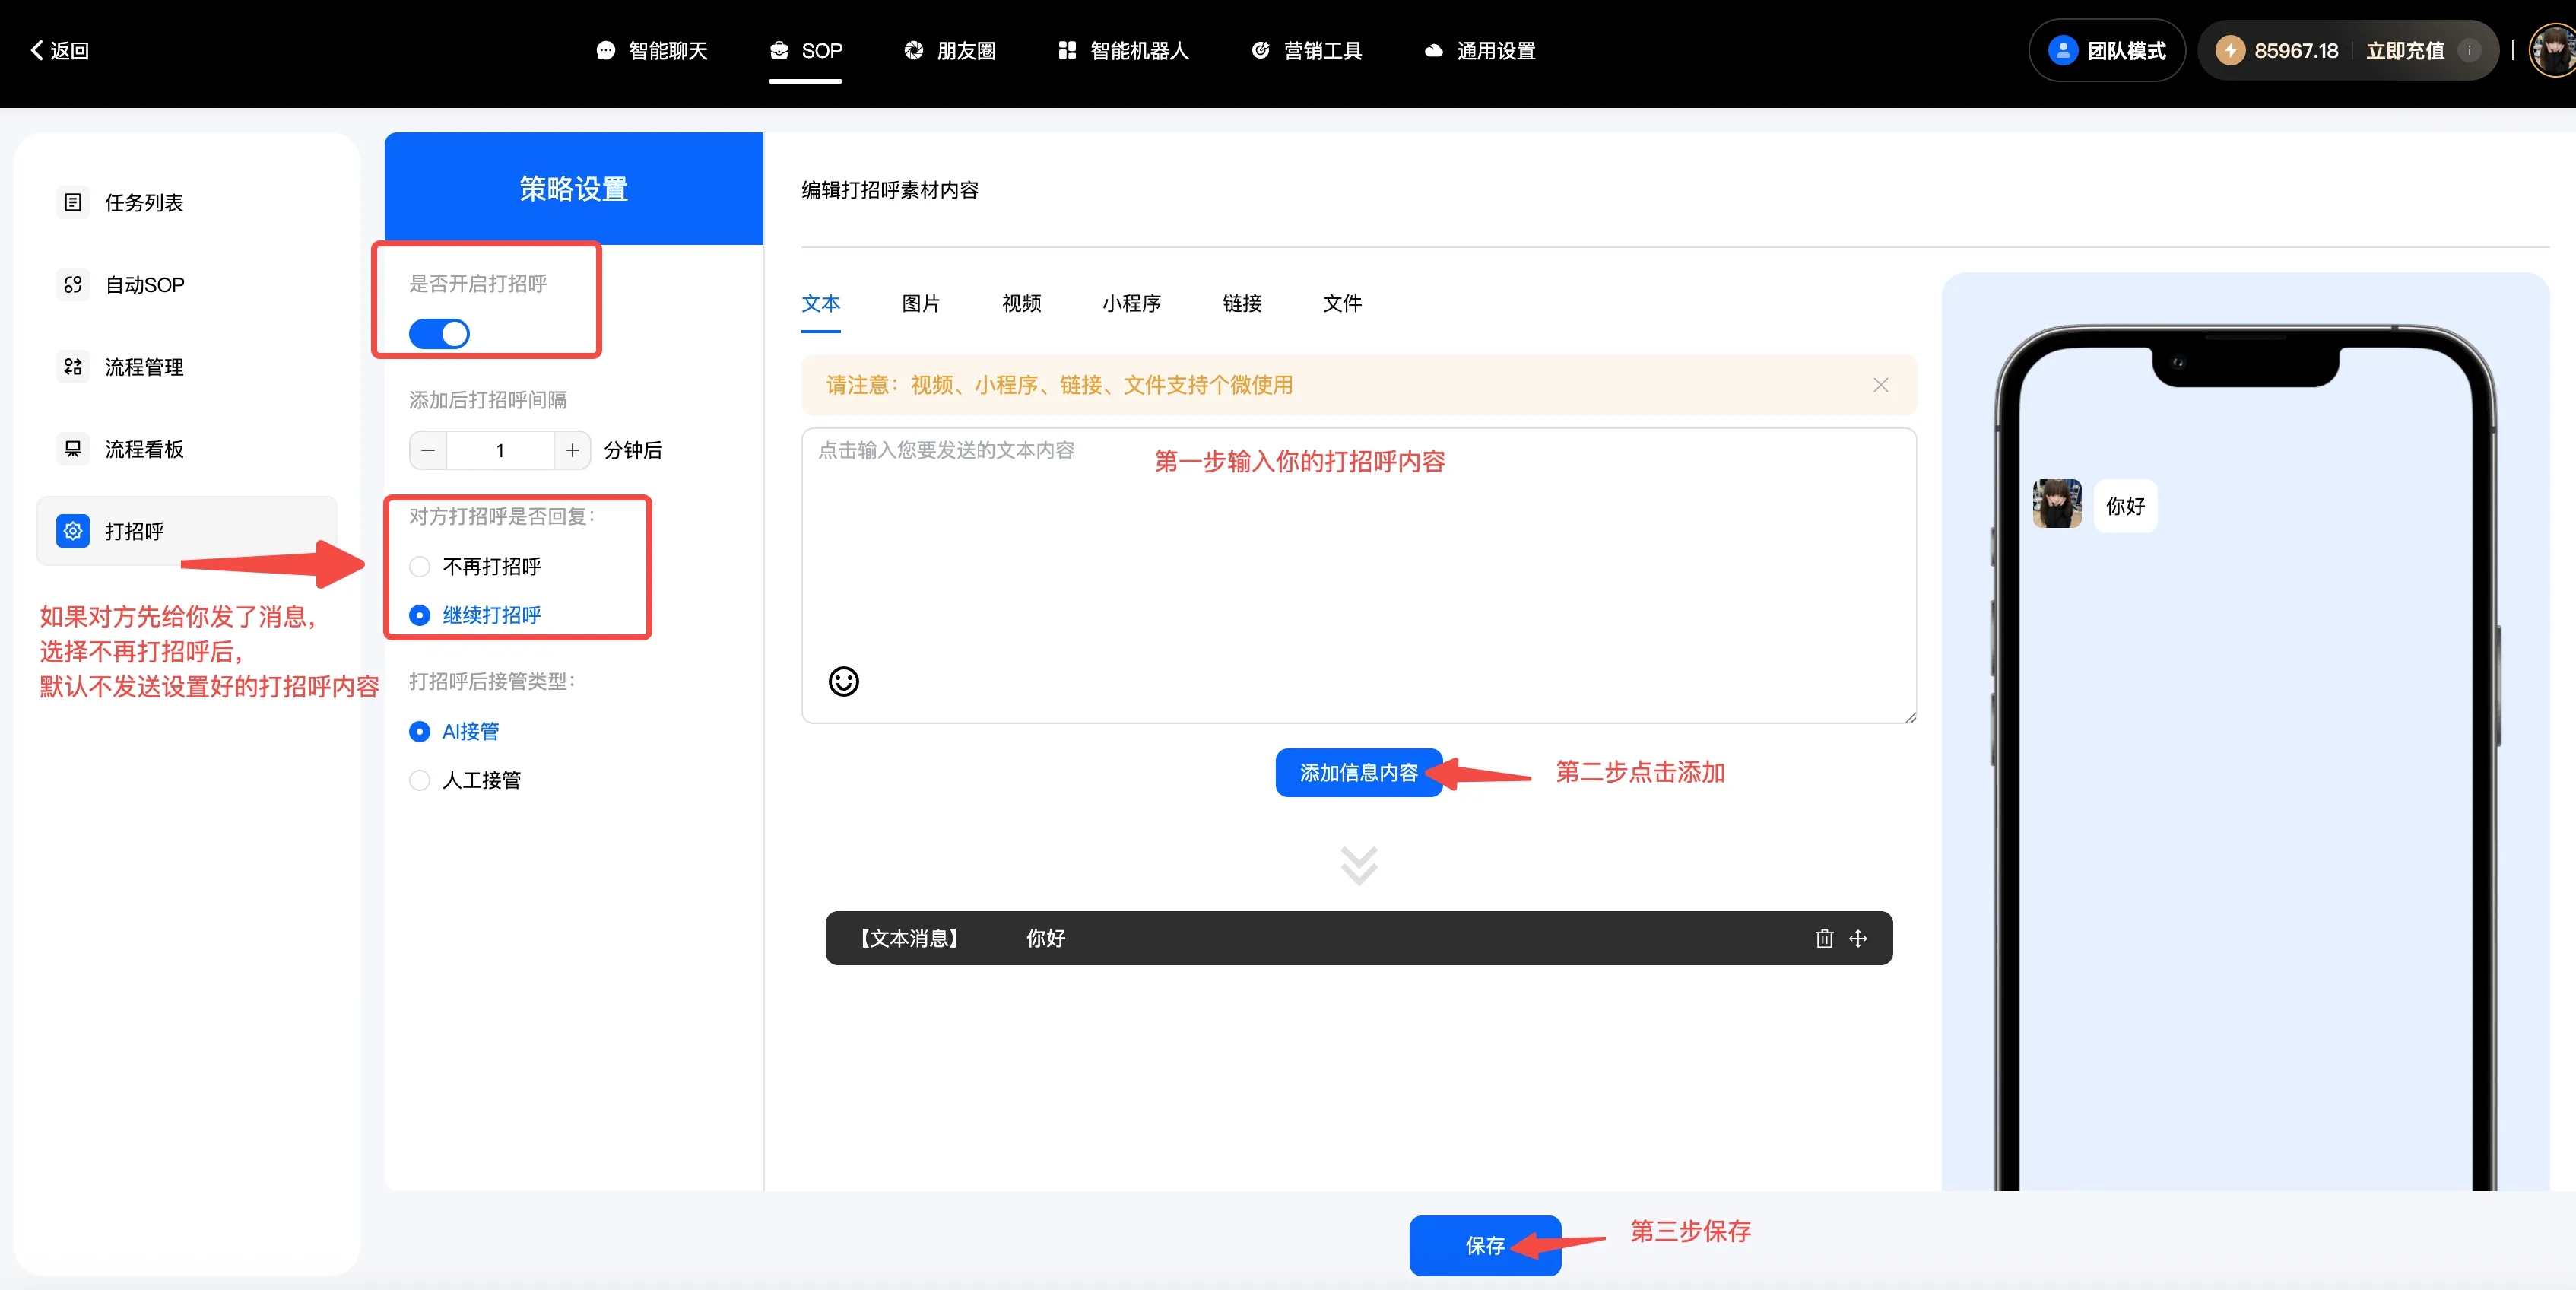Select the 人工接管 radio option
The width and height of the screenshot is (2576, 1290).
(420, 780)
